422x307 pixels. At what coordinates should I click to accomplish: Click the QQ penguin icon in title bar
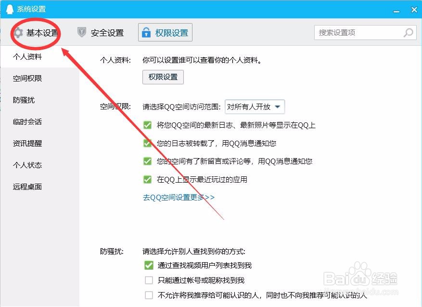(x=10, y=9)
